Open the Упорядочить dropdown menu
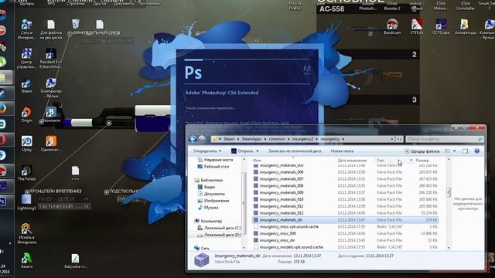This screenshot has height=278, width=495. [x=207, y=151]
